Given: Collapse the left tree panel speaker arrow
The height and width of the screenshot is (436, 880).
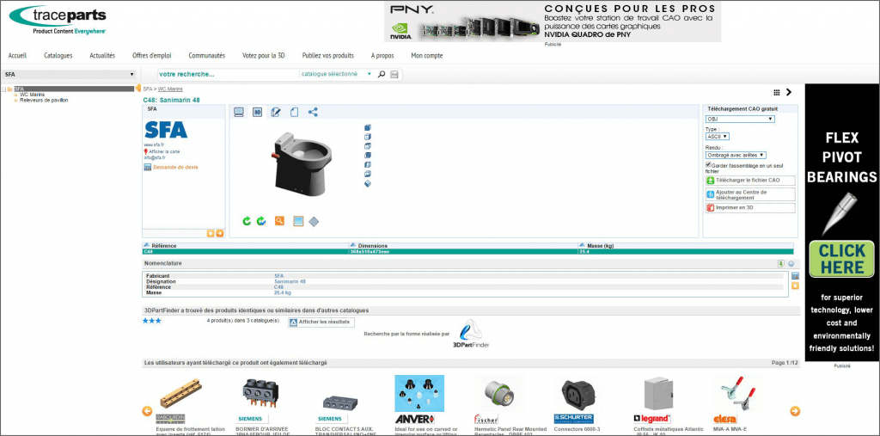Looking at the screenshot, I should pyautogui.click(x=138, y=89).
